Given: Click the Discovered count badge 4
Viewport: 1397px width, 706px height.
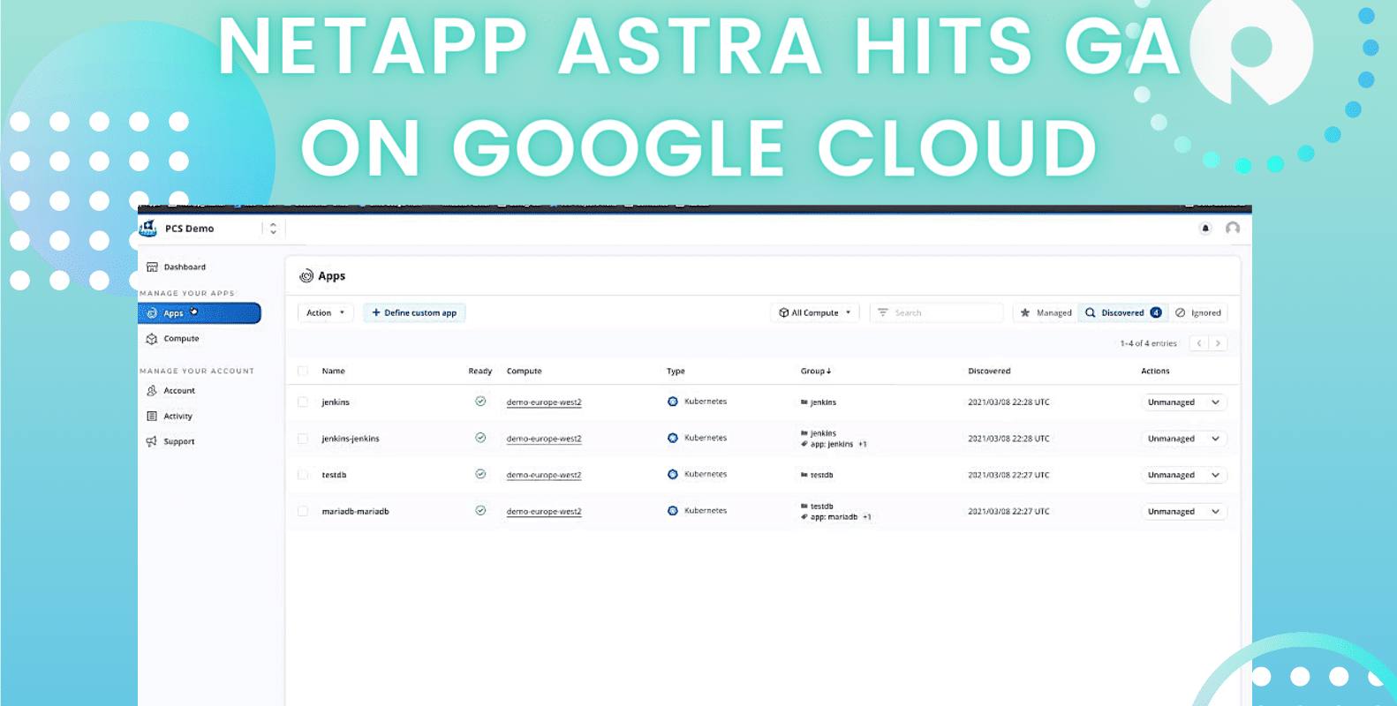Looking at the screenshot, I should pos(1156,312).
